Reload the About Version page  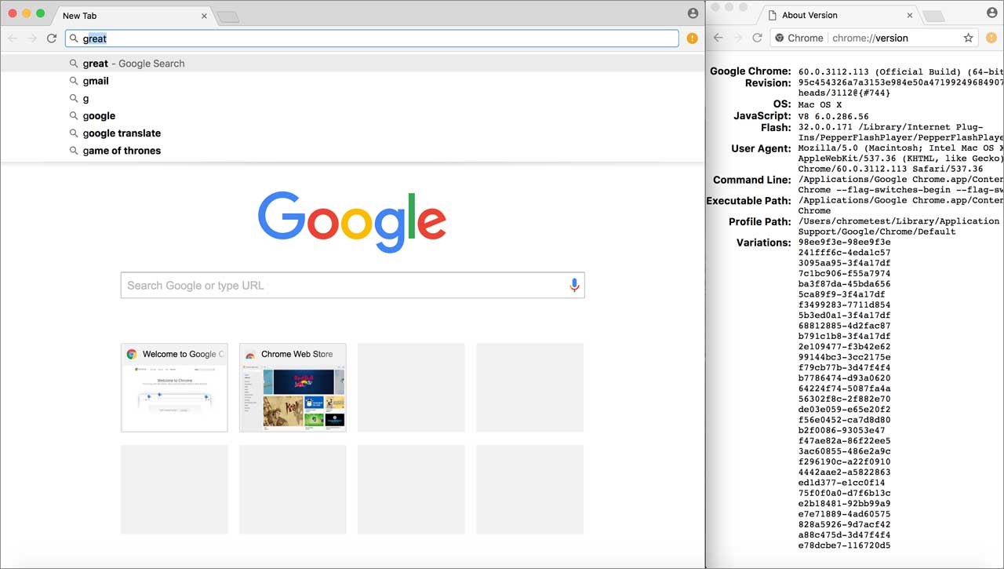point(758,38)
